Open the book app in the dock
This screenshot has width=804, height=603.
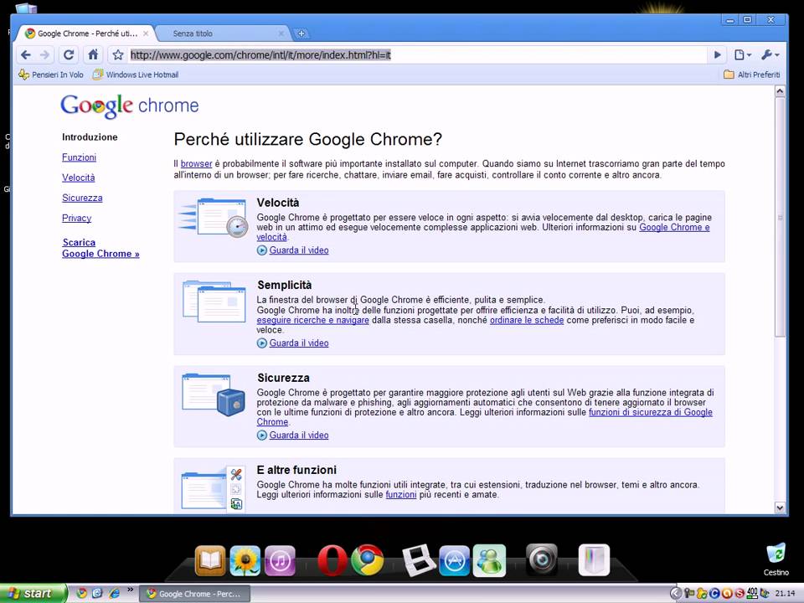click(209, 560)
